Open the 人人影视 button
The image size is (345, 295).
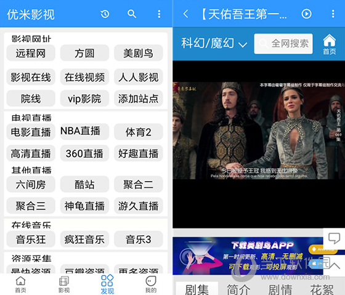tap(139, 77)
